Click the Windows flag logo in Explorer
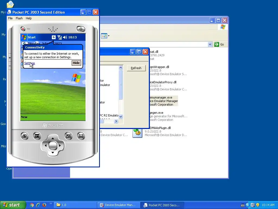 pos(223,27)
